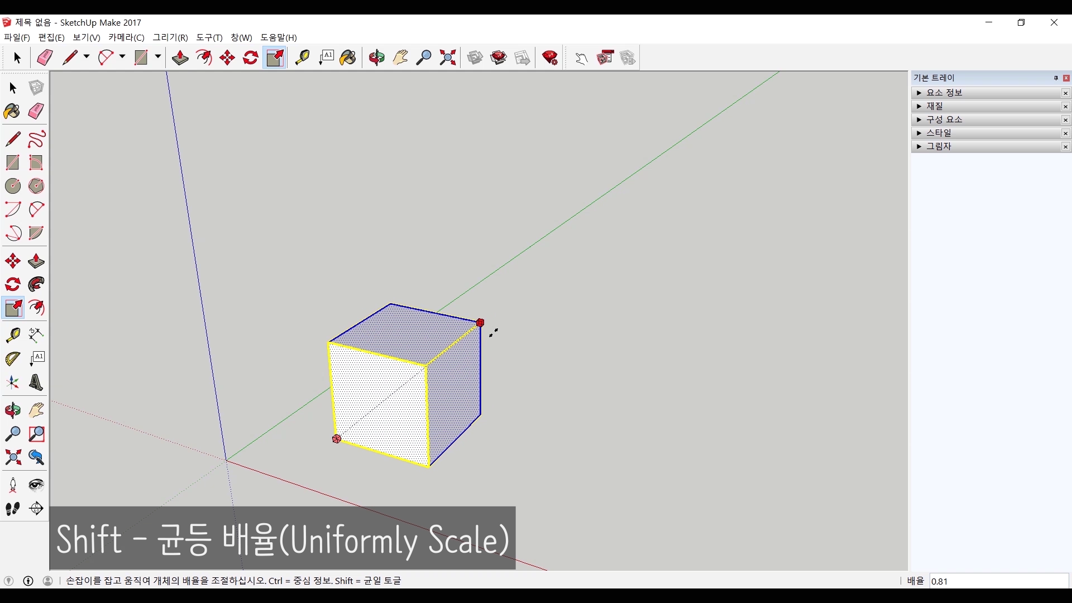Screen dimensions: 1072x603
Task: Select the Eraser tool in top toolbar
Action: pyautogui.click(x=45, y=58)
